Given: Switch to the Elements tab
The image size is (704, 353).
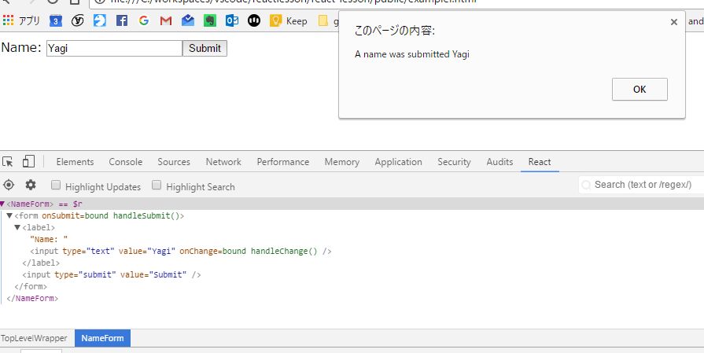Looking at the screenshot, I should (x=75, y=162).
